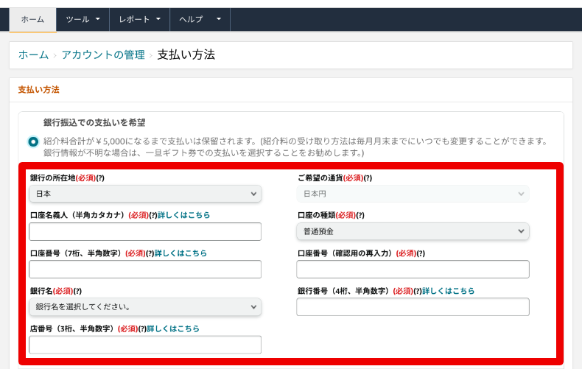
Task: Open 詳しくはこちら link for 店番号
Action: 173,329
